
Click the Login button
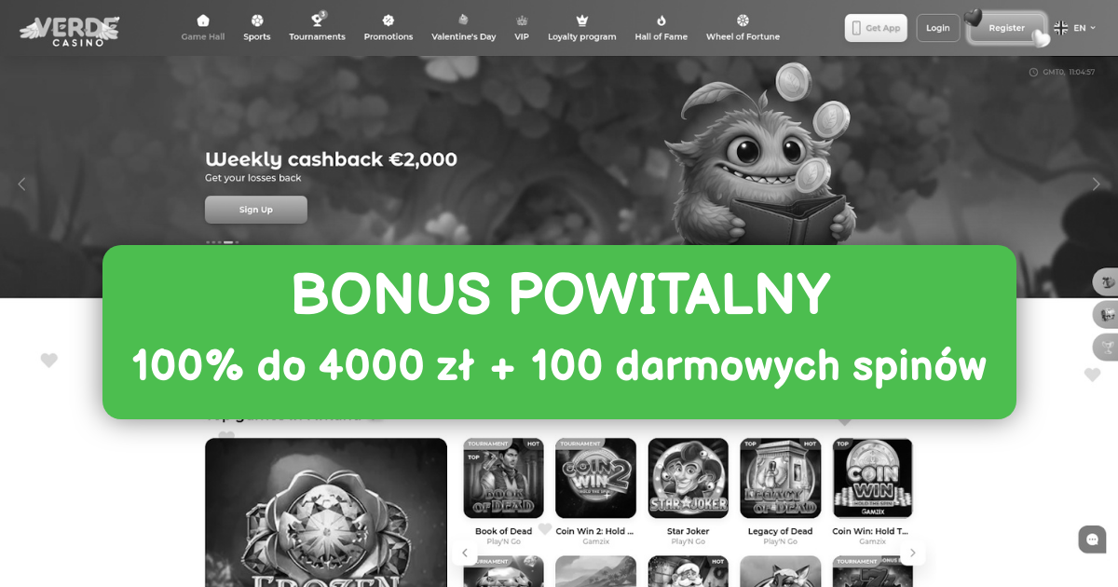(x=938, y=28)
